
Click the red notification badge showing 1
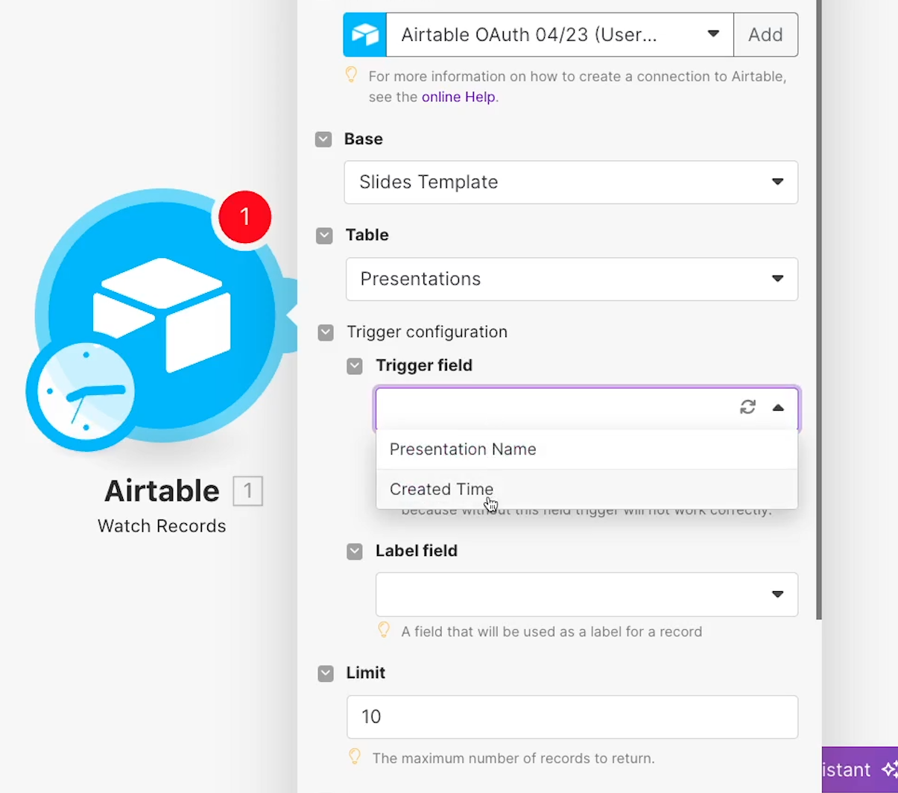[x=245, y=217]
